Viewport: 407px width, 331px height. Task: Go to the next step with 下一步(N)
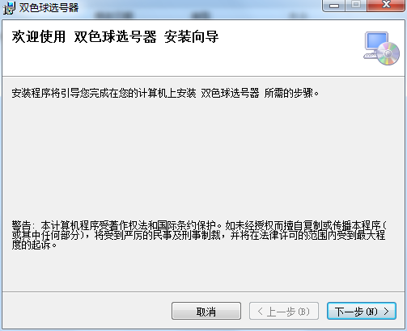tap(362, 311)
